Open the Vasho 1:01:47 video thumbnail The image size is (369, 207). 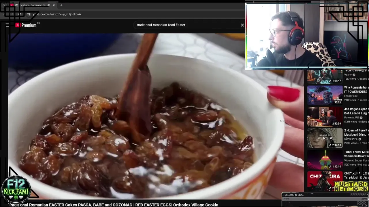[x=325, y=76]
